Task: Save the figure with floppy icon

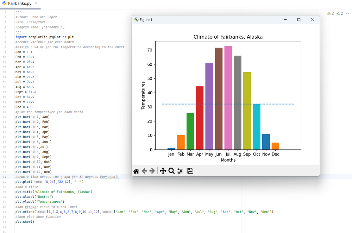Action: [x=190, y=171]
